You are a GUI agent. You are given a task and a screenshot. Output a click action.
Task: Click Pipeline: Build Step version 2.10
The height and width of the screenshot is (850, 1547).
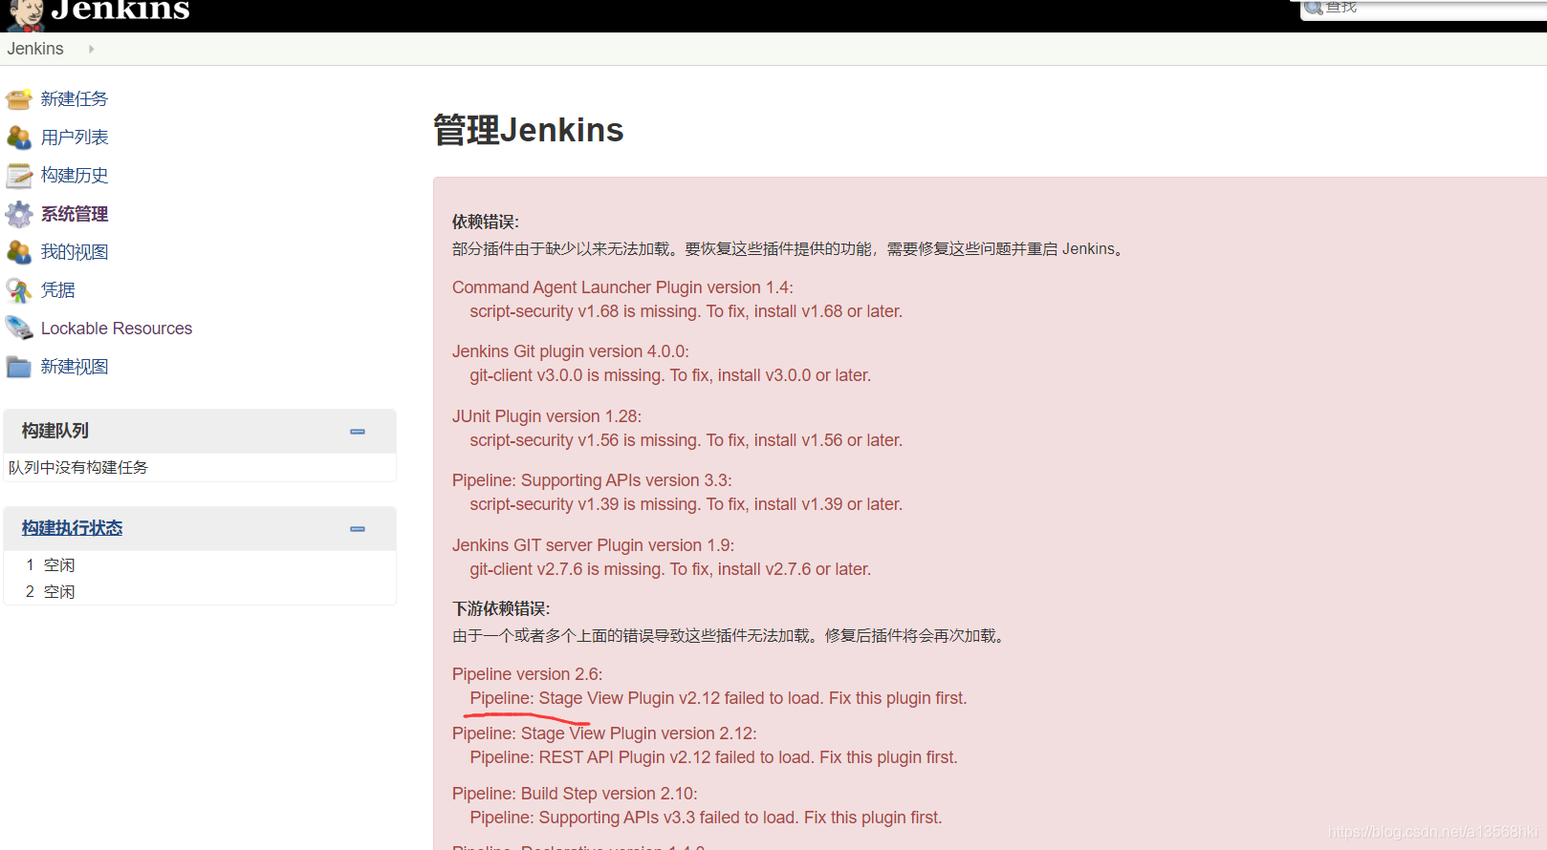(x=575, y=794)
